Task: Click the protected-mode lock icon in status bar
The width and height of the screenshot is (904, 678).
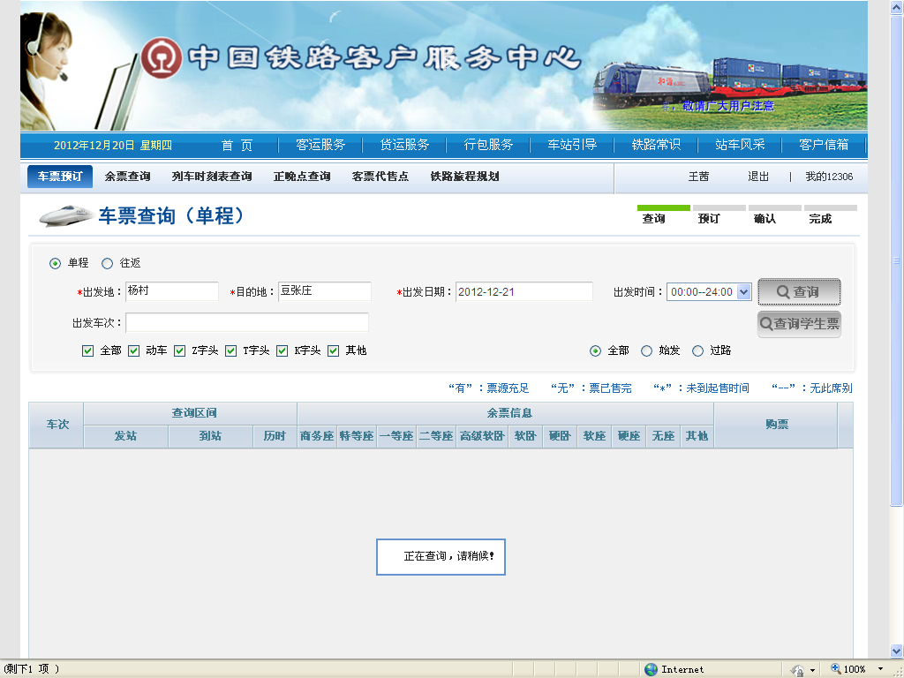Action: tap(797, 670)
